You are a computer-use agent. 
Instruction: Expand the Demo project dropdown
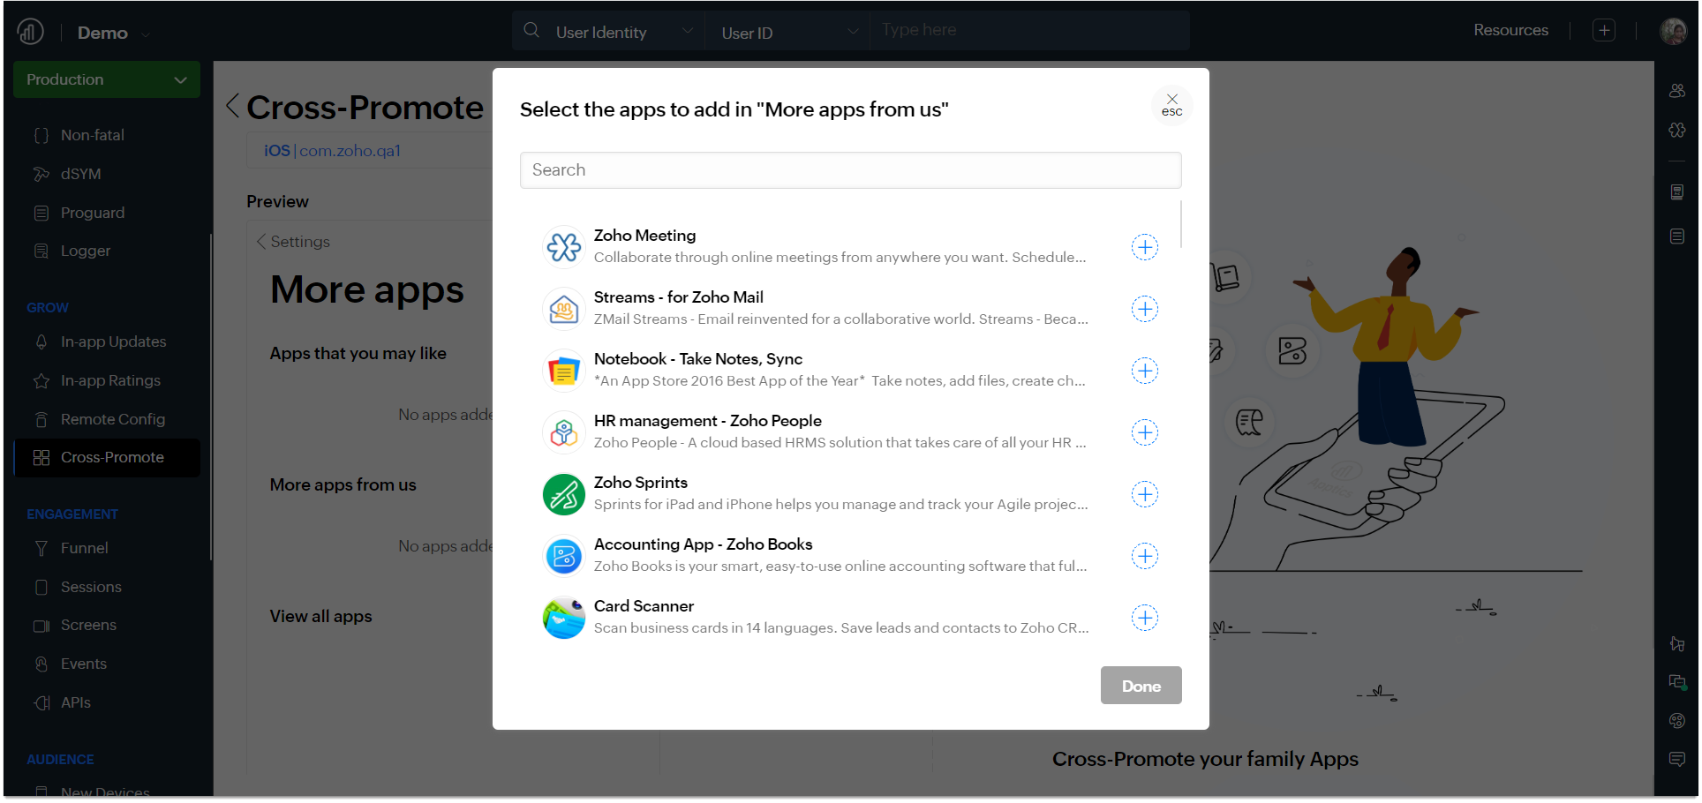114,33
